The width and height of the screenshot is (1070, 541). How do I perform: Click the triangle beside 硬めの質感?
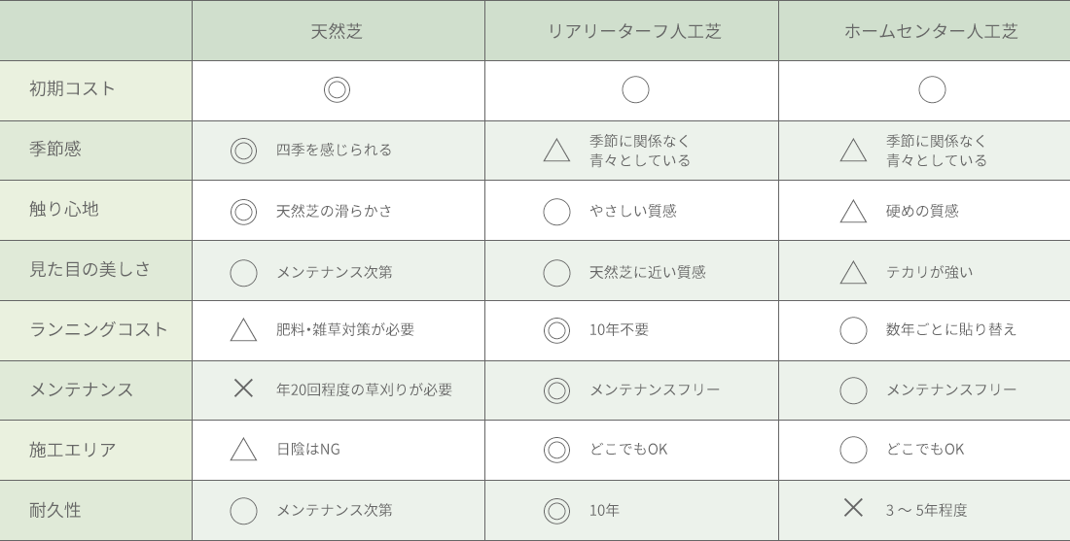tap(853, 211)
